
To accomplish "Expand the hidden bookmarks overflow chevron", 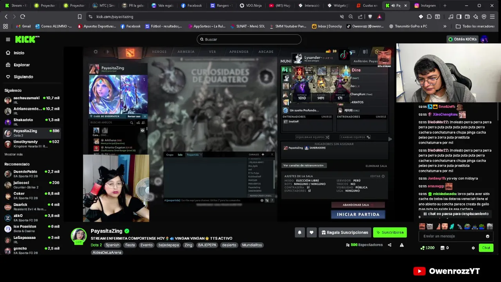I will (x=445, y=26).
